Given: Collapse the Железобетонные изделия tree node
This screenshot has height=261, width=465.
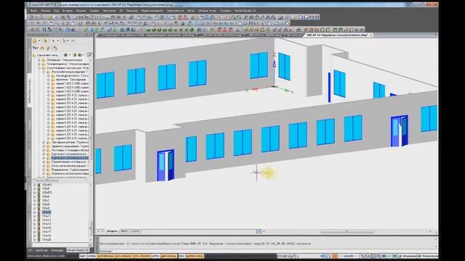Looking at the screenshot, I should tap(44, 72).
